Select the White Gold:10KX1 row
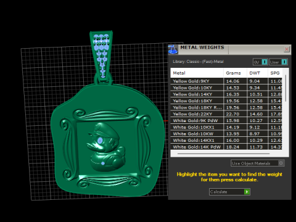 point(226,127)
